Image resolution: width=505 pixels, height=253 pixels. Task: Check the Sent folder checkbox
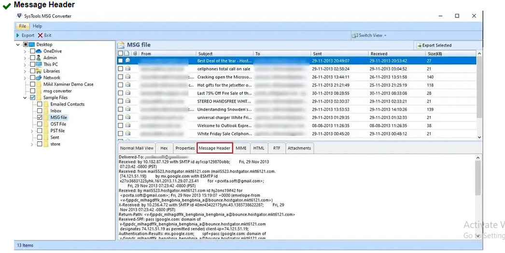(40, 137)
